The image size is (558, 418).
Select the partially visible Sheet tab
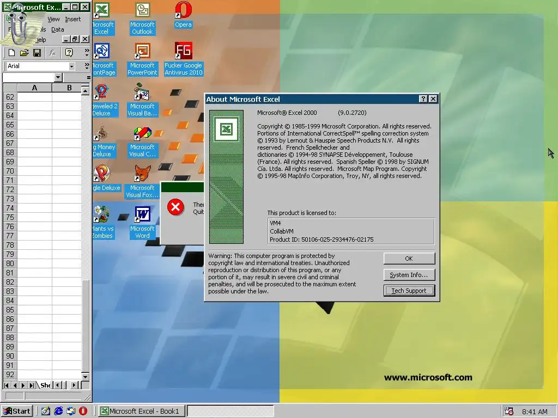point(45,385)
